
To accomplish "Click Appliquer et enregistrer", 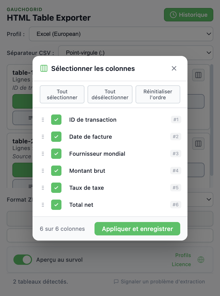I will [x=137, y=229].
